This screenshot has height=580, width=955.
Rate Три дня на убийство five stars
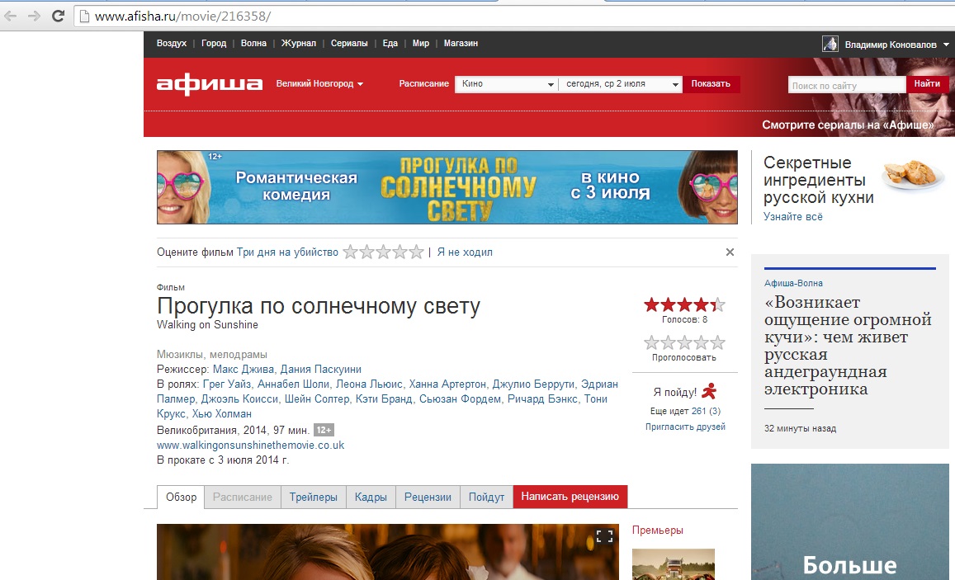tap(416, 252)
